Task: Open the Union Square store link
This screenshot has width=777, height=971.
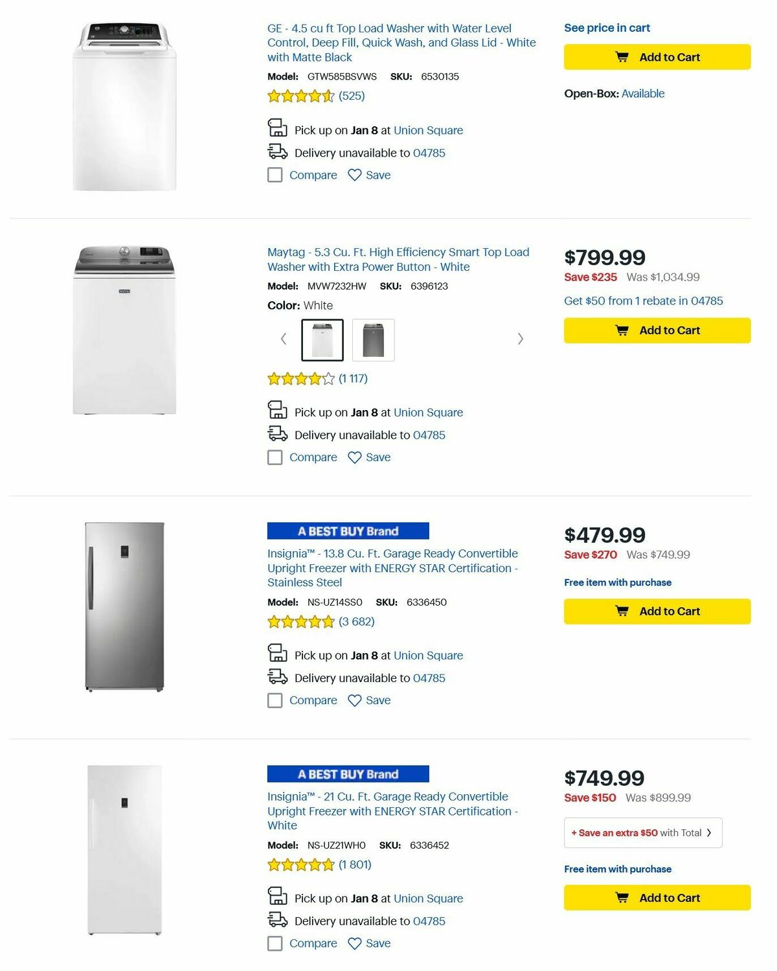Action: (429, 130)
